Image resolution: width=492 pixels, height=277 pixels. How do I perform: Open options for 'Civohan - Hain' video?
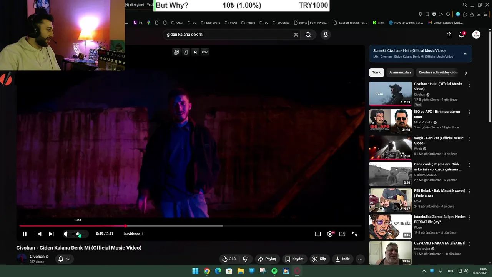(x=470, y=85)
